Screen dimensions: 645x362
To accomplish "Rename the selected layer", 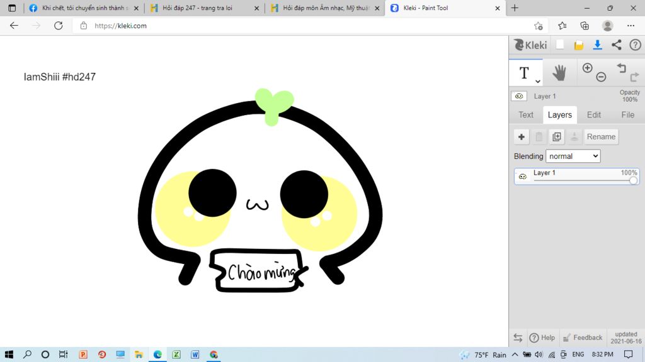I will [x=601, y=136].
